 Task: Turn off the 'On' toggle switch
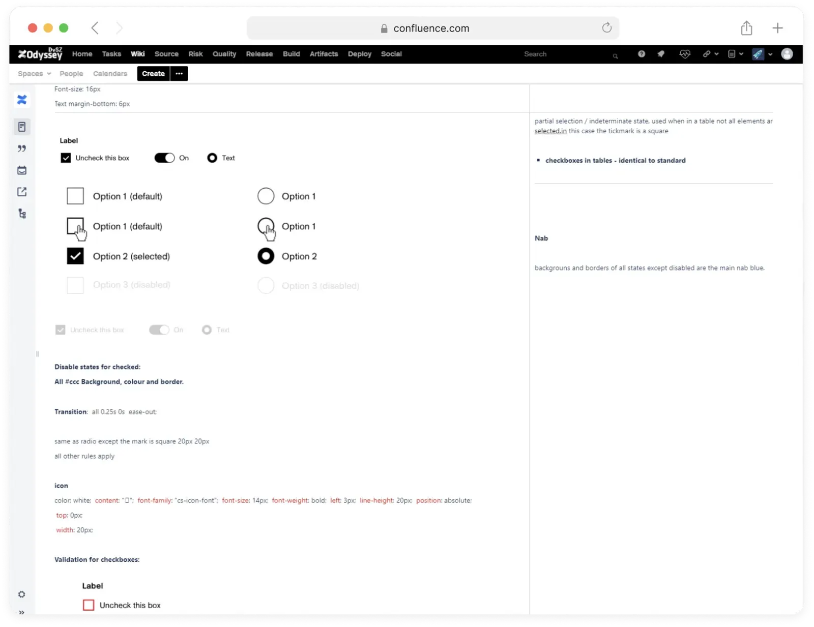(164, 158)
